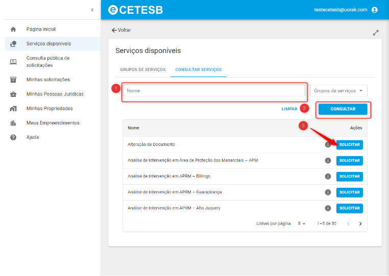Click the Limpar link to clear filters
The height and width of the screenshot is (276, 389).
pos(289,109)
